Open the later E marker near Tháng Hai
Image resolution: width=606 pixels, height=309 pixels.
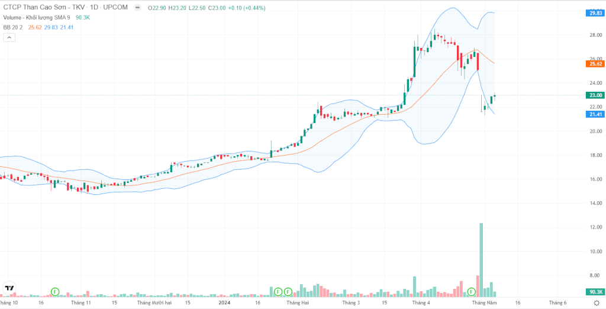click(x=288, y=291)
